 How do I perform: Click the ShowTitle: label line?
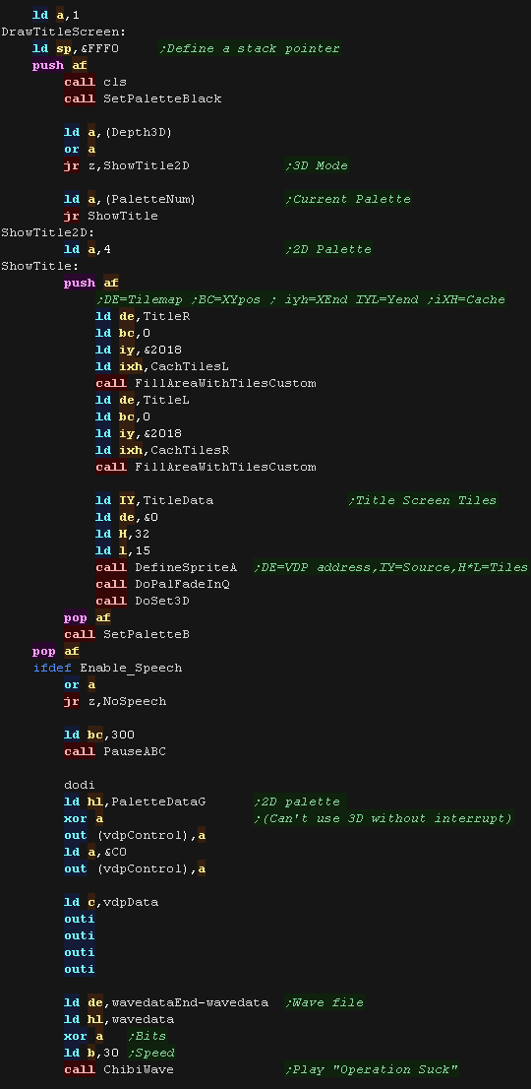(40, 265)
